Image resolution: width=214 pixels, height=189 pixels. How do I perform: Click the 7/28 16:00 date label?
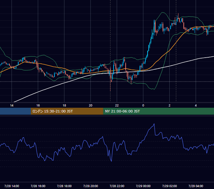click(x=38, y=186)
